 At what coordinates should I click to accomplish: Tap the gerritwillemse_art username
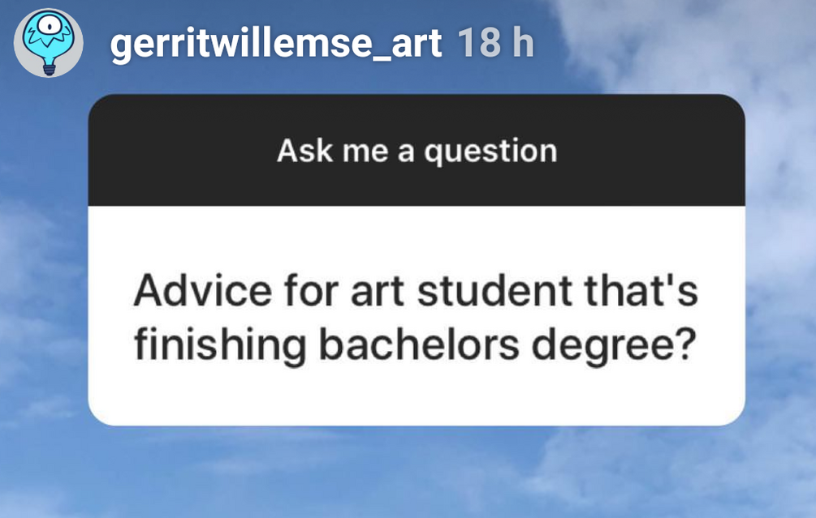click(275, 43)
